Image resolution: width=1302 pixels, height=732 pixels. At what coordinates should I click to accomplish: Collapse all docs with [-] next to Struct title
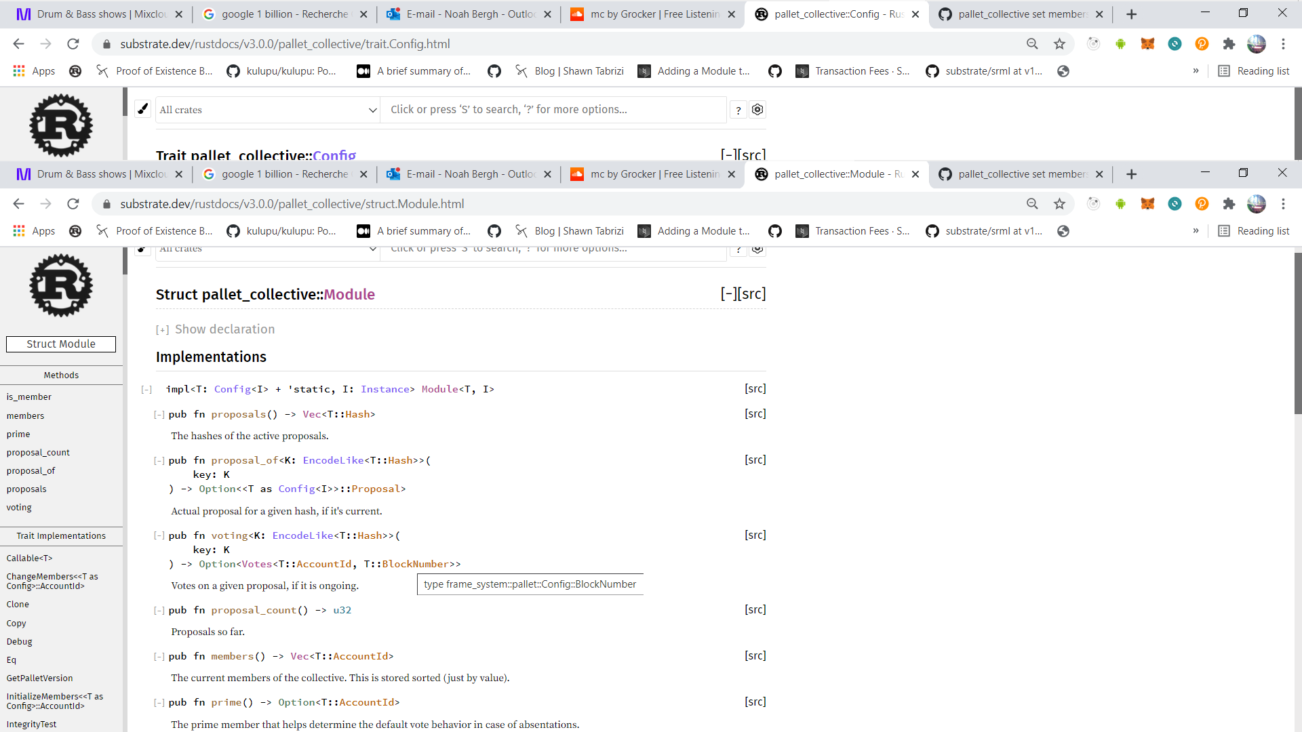[728, 293]
